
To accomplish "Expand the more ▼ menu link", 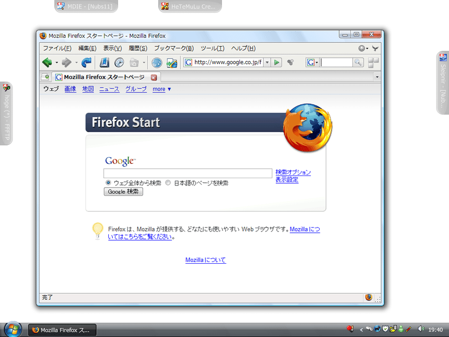I will 162,89.
